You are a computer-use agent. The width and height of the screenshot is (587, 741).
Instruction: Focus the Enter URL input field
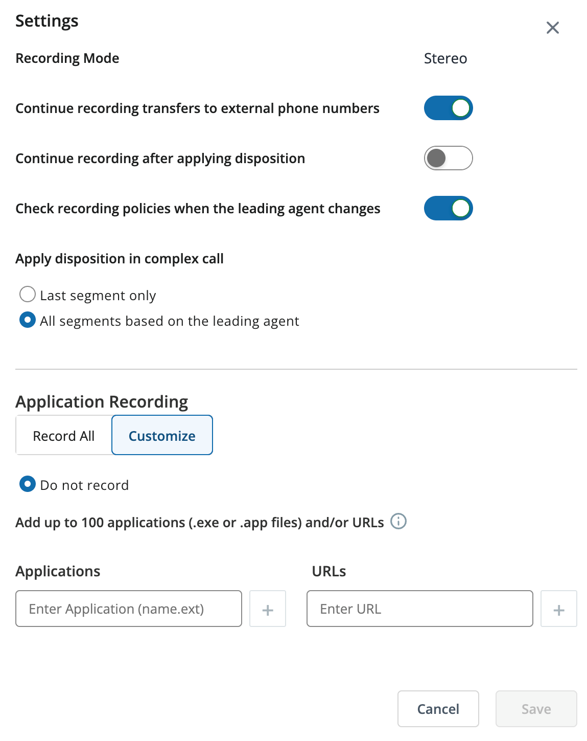(420, 609)
